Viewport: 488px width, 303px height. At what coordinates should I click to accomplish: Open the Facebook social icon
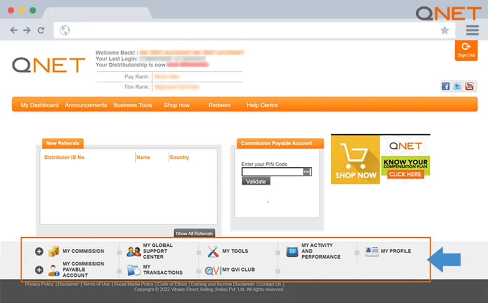tap(446, 86)
